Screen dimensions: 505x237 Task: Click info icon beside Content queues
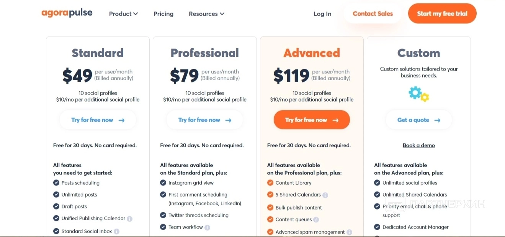click(x=316, y=219)
